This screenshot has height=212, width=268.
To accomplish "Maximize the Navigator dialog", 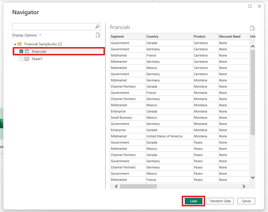I will click(x=250, y=6).
